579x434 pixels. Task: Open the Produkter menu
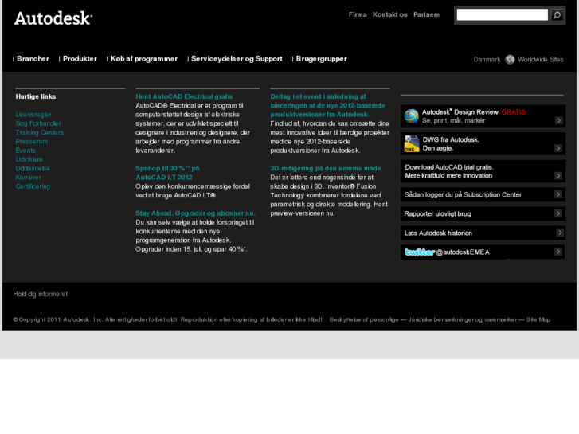(x=80, y=59)
